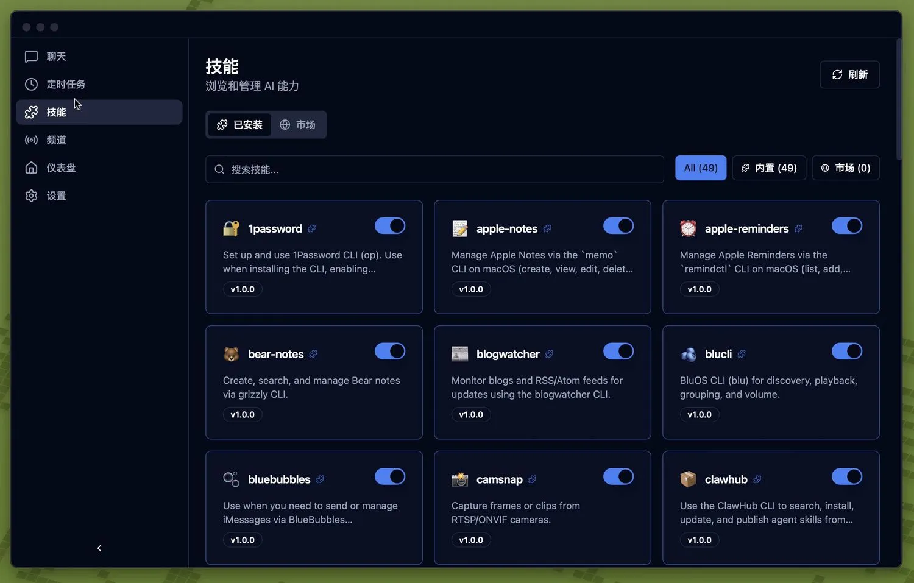Select 技能 skills sidebar item
Viewport: 914px width, 583px height.
click(x=99, y=112)
